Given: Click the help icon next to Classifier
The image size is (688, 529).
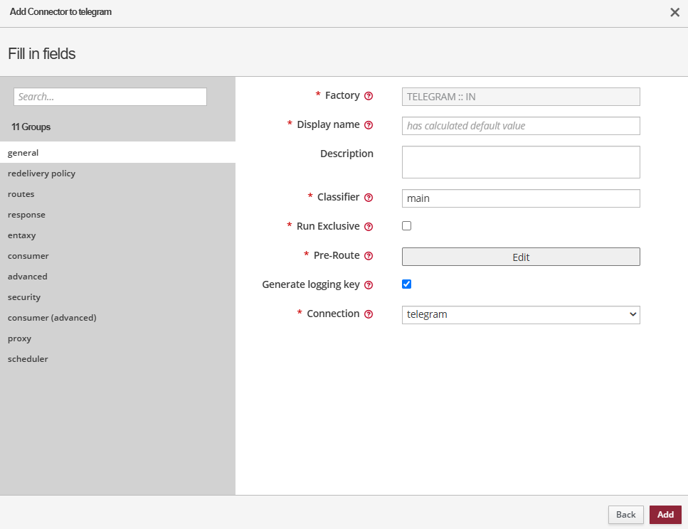Looking at the screenshot, I should pyautogui.click(x=369, y=198).
